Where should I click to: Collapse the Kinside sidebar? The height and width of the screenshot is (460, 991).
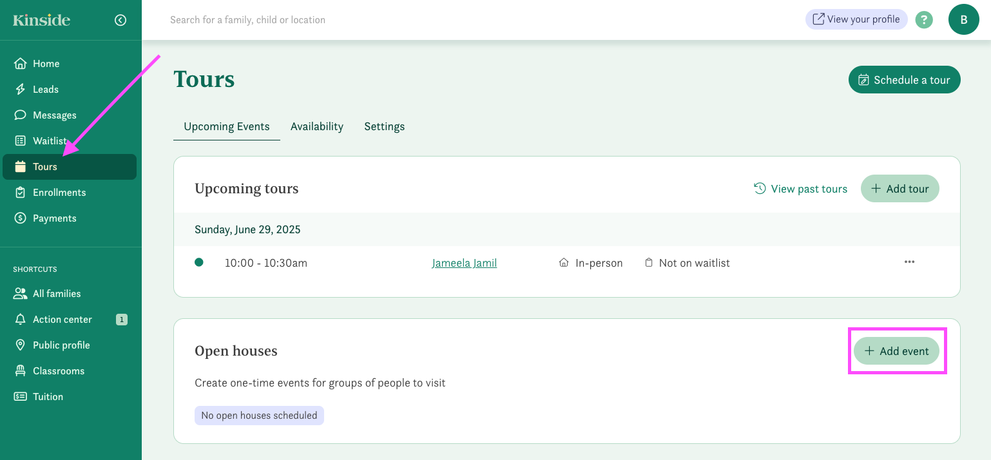[x=120, y=19]
